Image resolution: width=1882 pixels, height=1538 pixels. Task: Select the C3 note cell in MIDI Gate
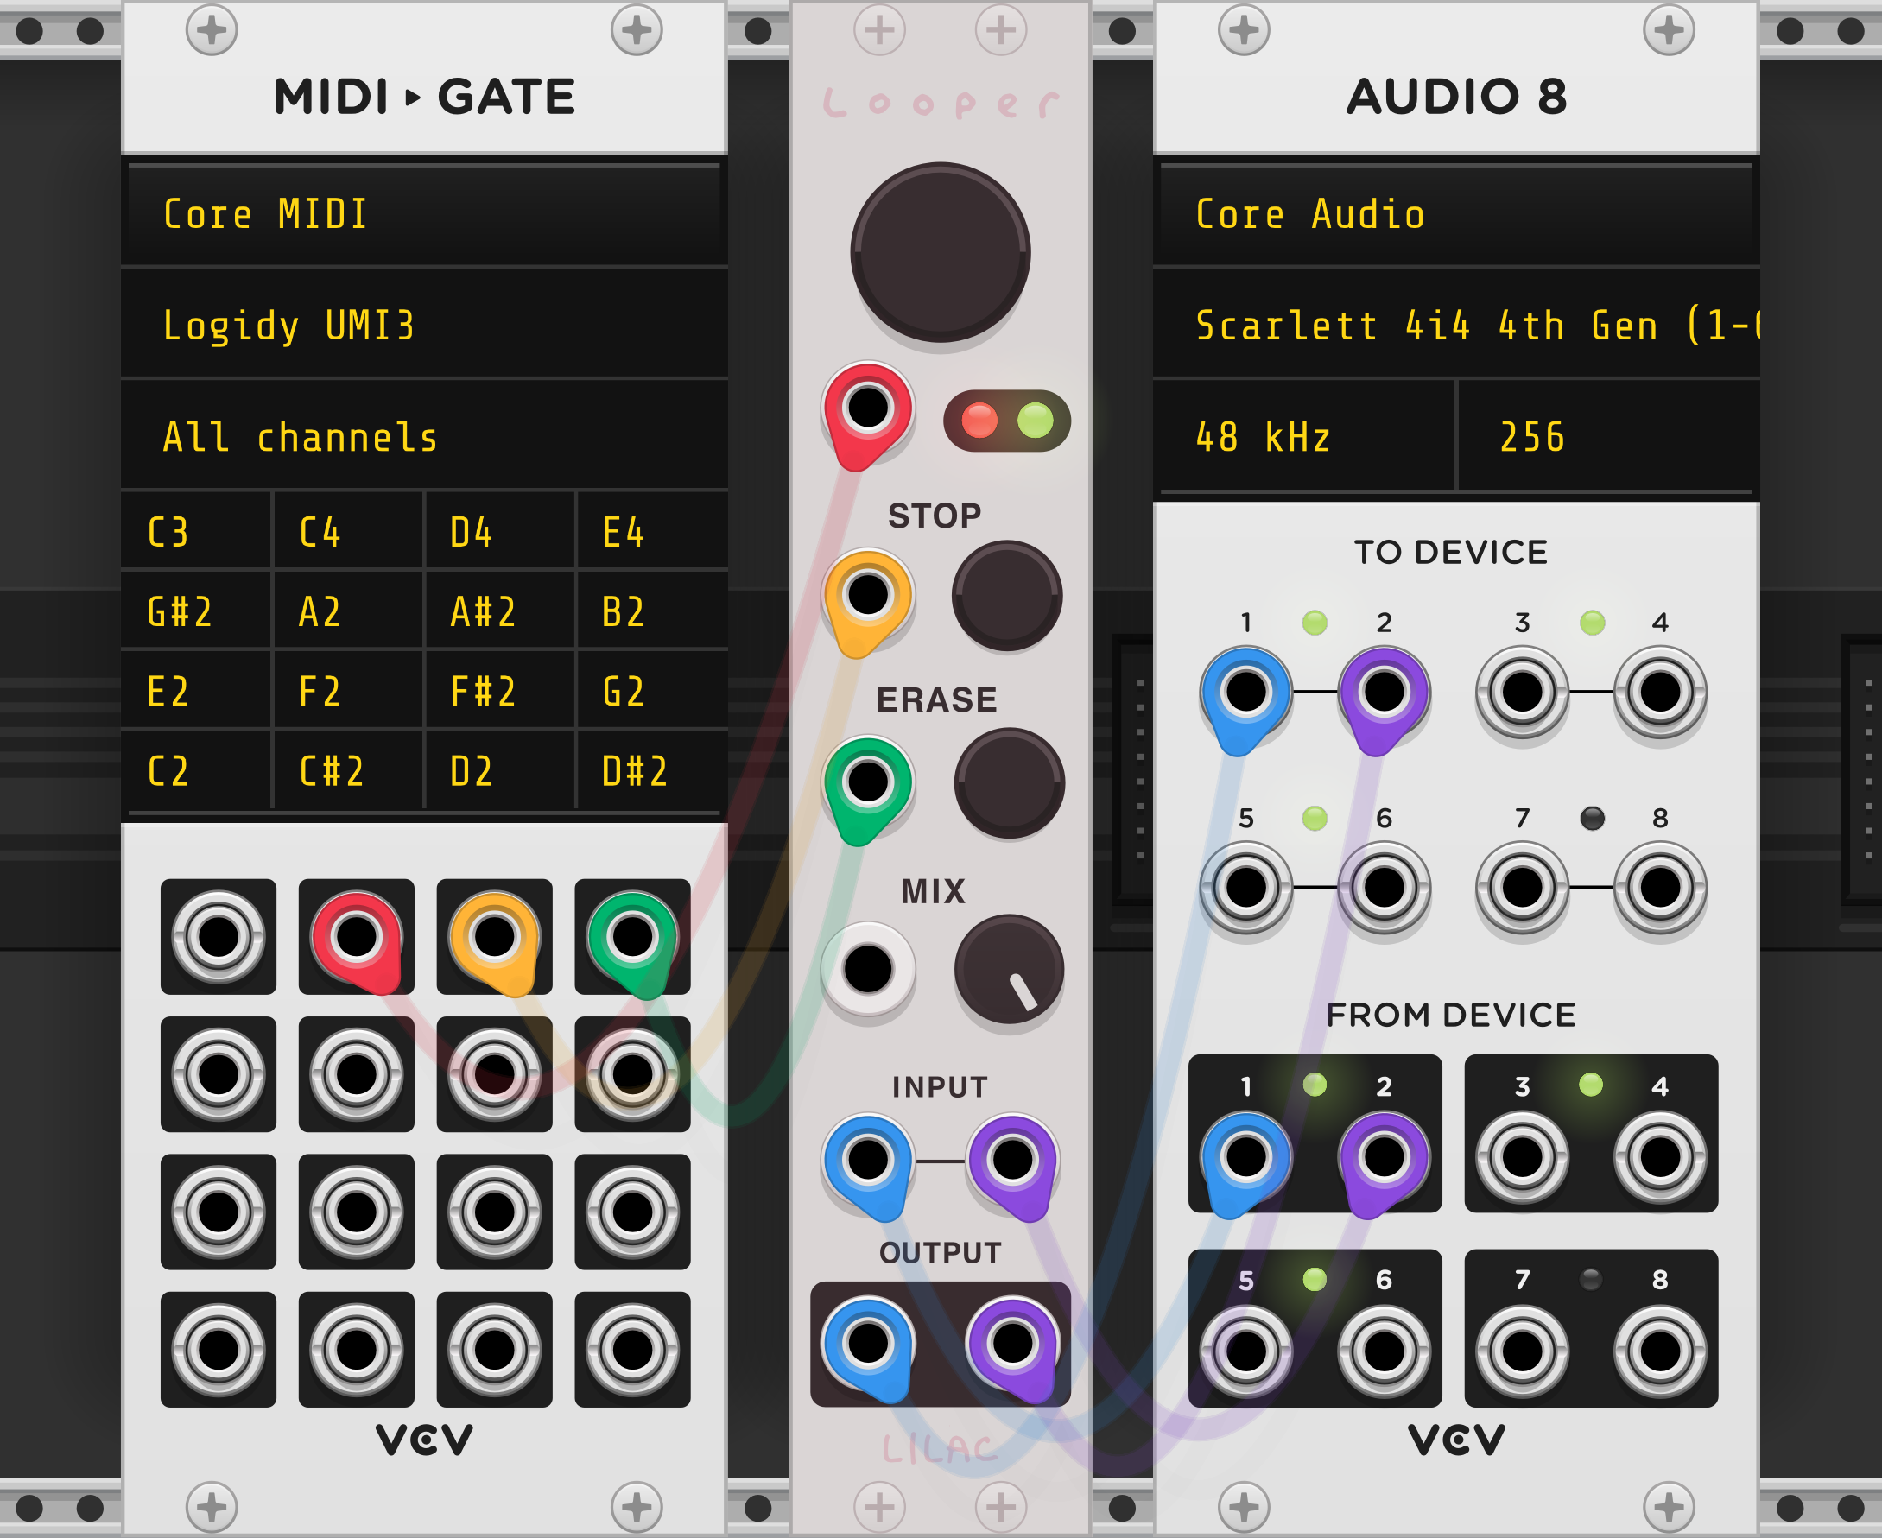pyautogui.click(x=196, y=532)
